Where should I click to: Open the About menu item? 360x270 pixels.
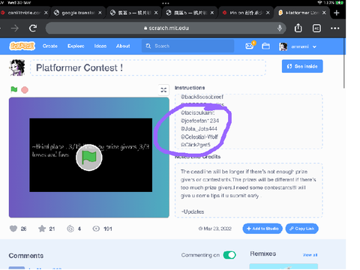coord(123,46)
